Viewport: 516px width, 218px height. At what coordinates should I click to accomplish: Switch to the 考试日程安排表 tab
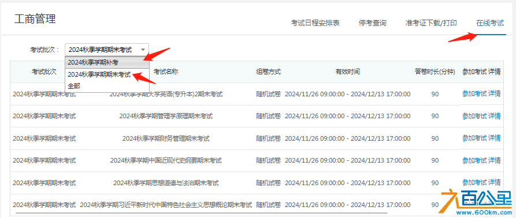coord(315,23)
